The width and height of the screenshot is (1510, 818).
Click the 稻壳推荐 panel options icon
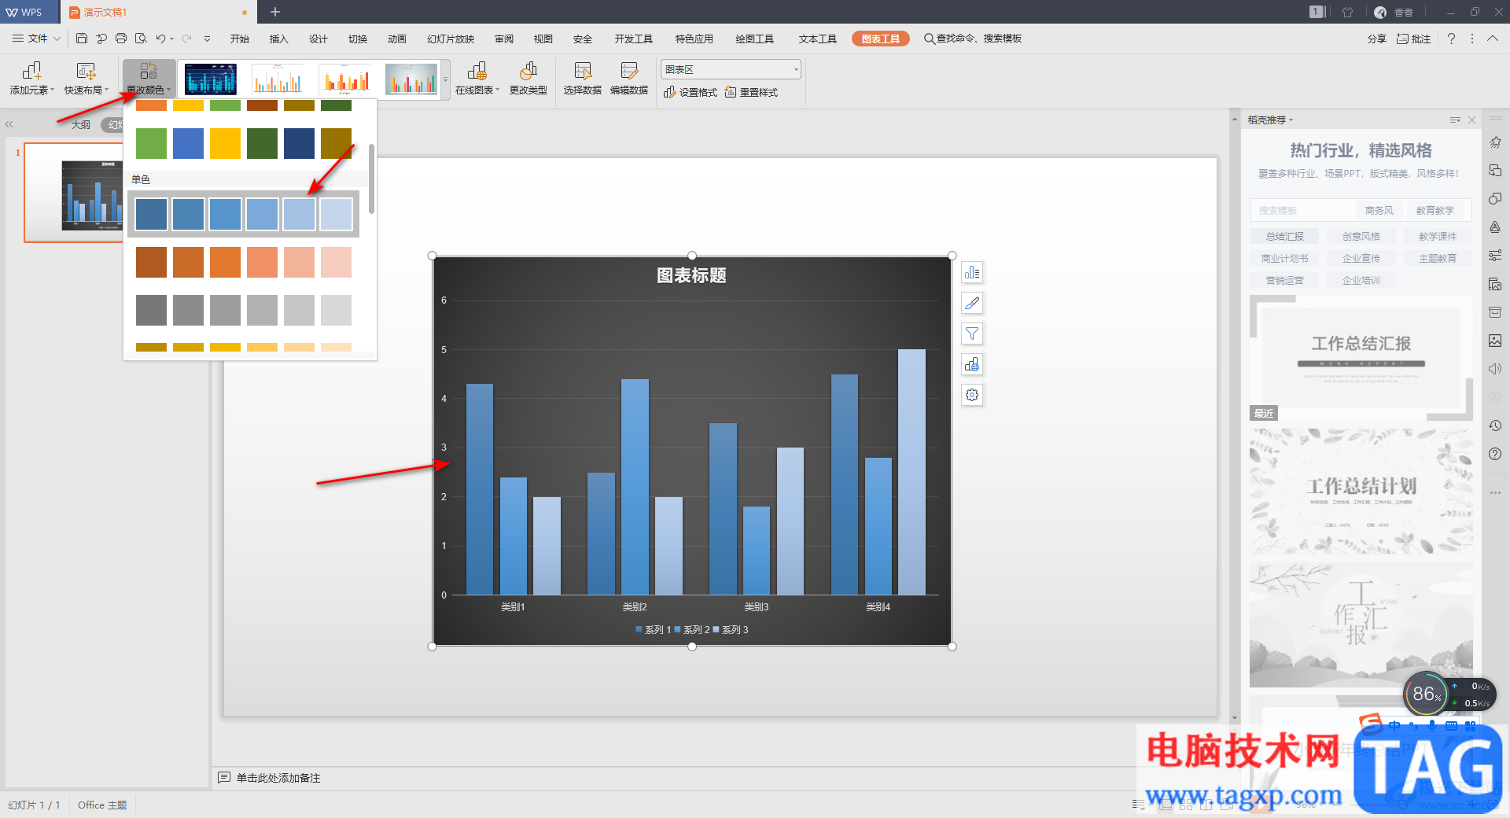(1455, 120)
